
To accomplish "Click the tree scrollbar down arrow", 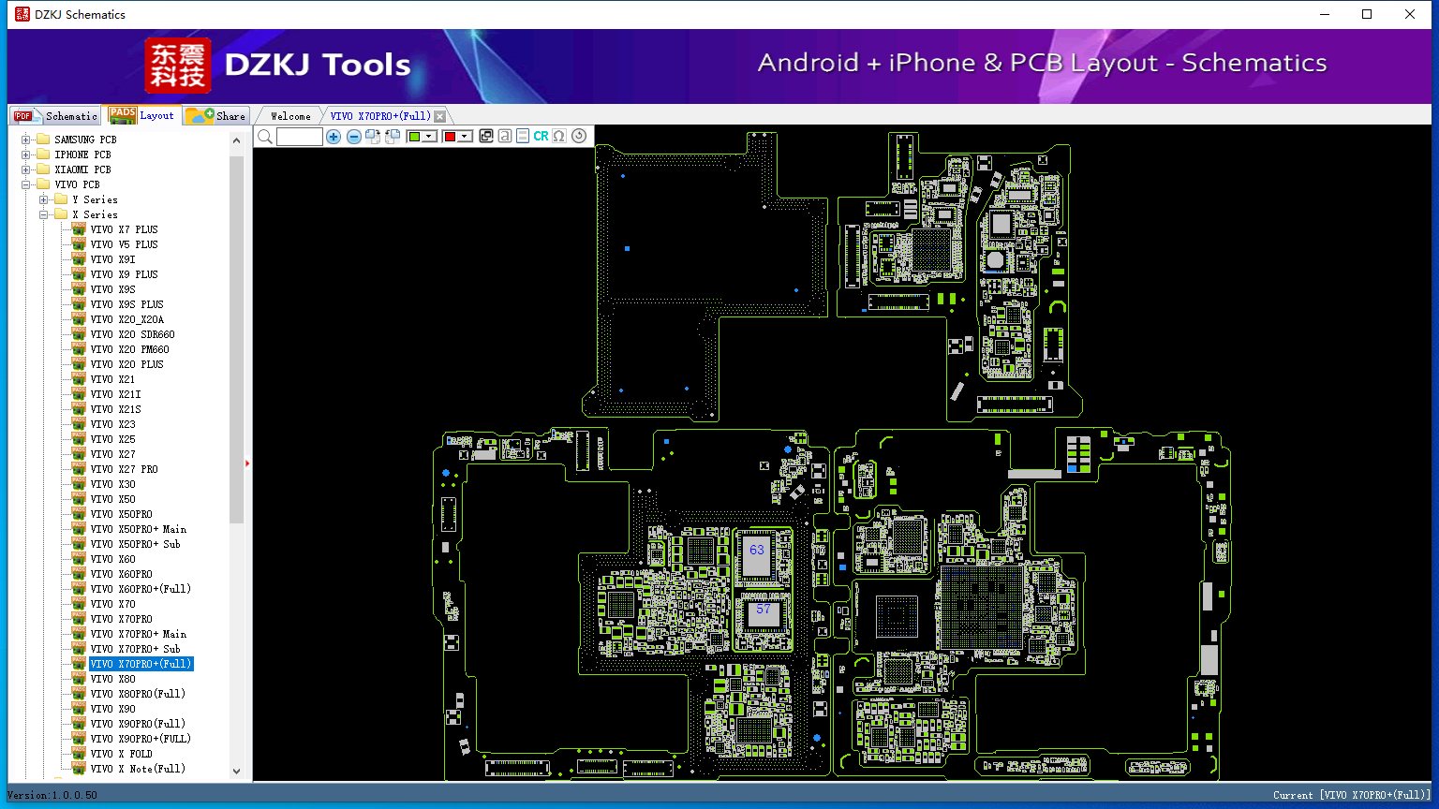I will (x=236, y=772).
